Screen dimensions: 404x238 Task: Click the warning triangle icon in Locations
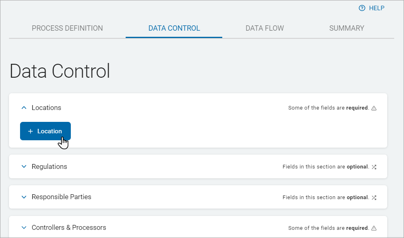point(374,108)
